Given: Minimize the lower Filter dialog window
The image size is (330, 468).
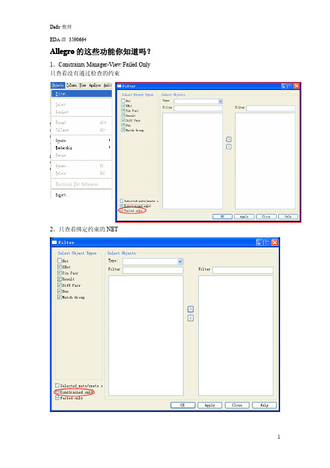Looking at the screenshot, I should coord(259,243).
